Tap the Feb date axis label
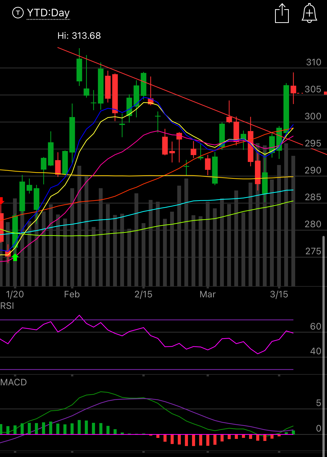The height and width of the screenshot is (457, 327). pos(72,294)
